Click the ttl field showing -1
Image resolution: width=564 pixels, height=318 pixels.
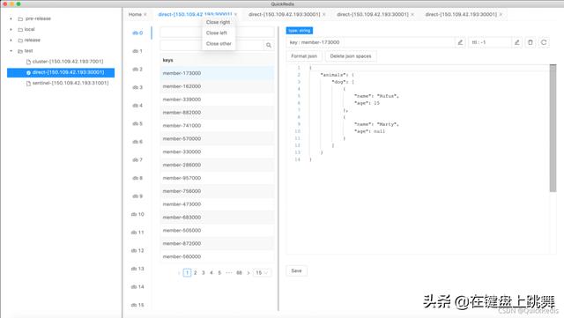click(490, 42)
